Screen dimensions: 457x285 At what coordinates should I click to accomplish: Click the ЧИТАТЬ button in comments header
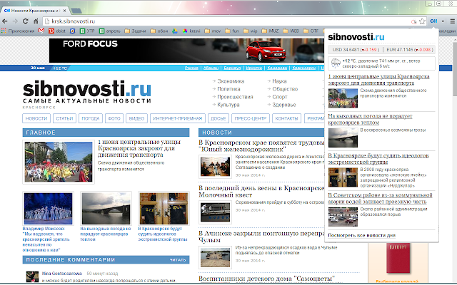click(x=178, y=259)
